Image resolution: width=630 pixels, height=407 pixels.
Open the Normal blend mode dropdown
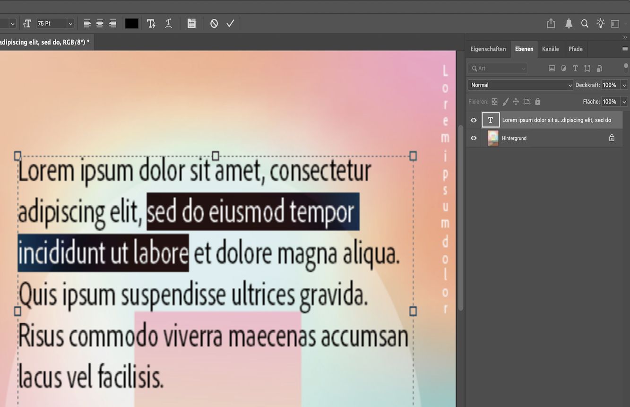click(520, 85)
